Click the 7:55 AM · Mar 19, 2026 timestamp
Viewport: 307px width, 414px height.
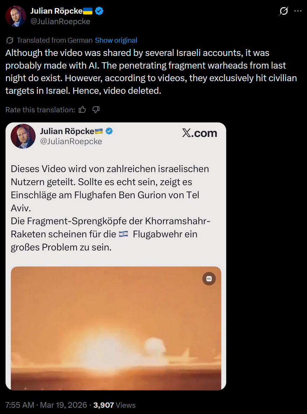tap(46, 405)
